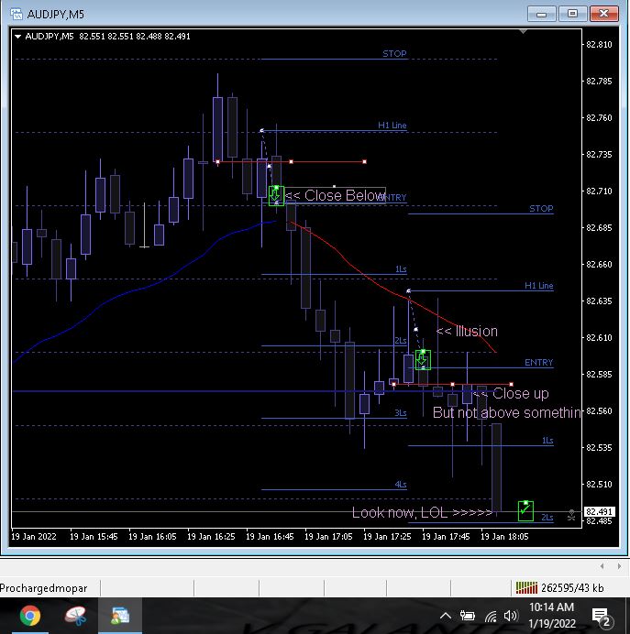
Task: Click the battery power tray icon
Action: pyautogui.click(x=468, y=616)
